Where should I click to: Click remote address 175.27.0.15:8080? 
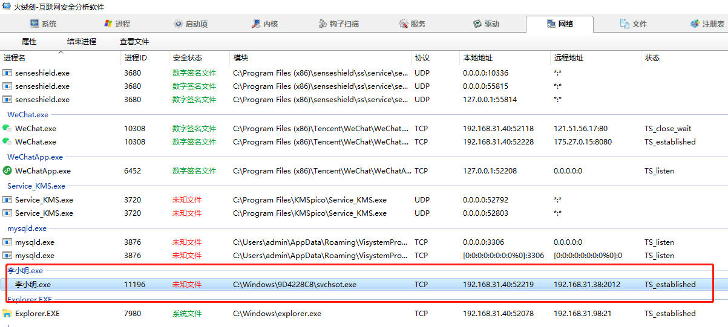coord(583,141)
